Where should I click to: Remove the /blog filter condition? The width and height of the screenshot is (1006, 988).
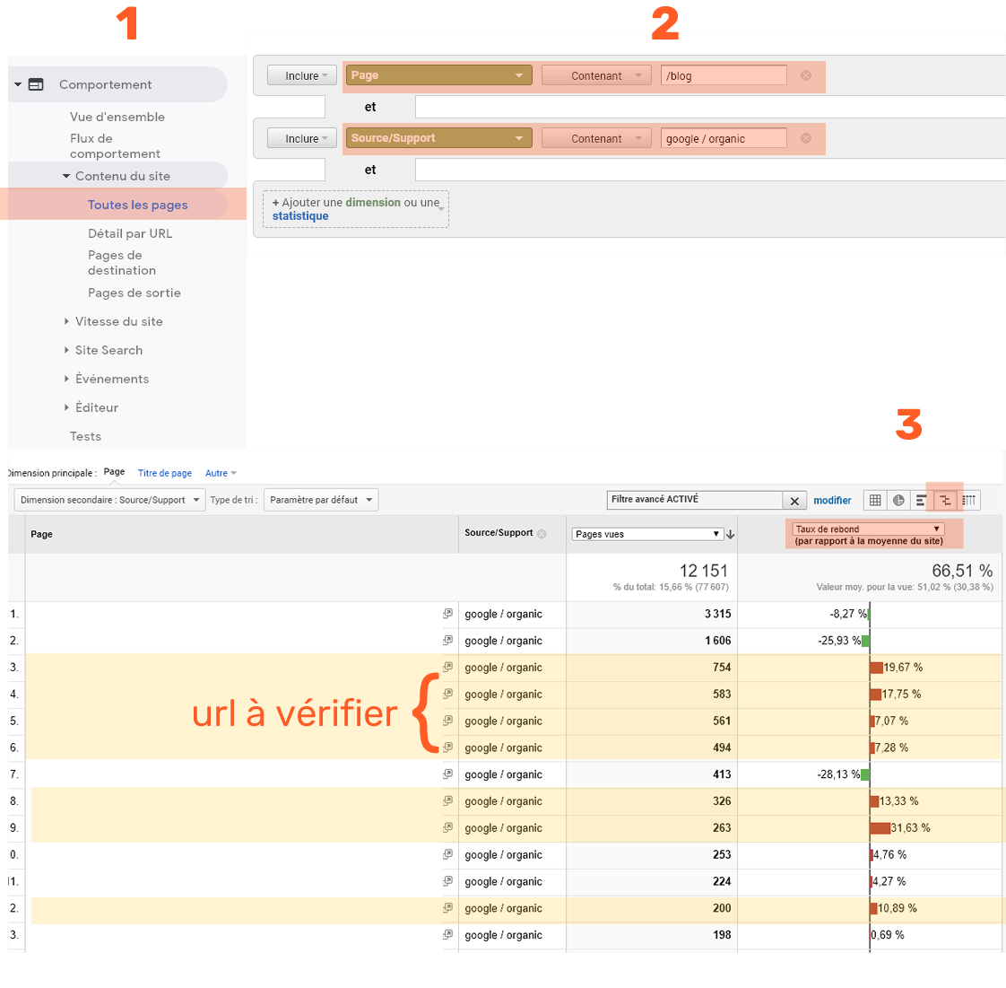[806, 75]
